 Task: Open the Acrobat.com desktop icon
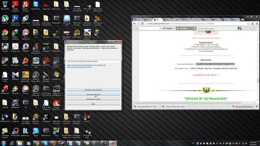coord(15,48)
